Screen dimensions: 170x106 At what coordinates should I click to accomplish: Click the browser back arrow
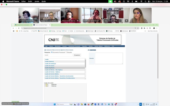click(13, 28)
